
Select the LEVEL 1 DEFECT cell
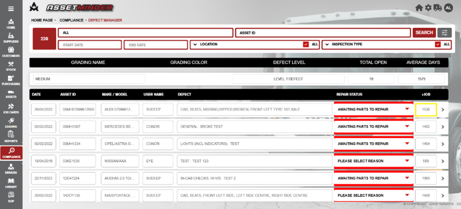coord(288,79)
